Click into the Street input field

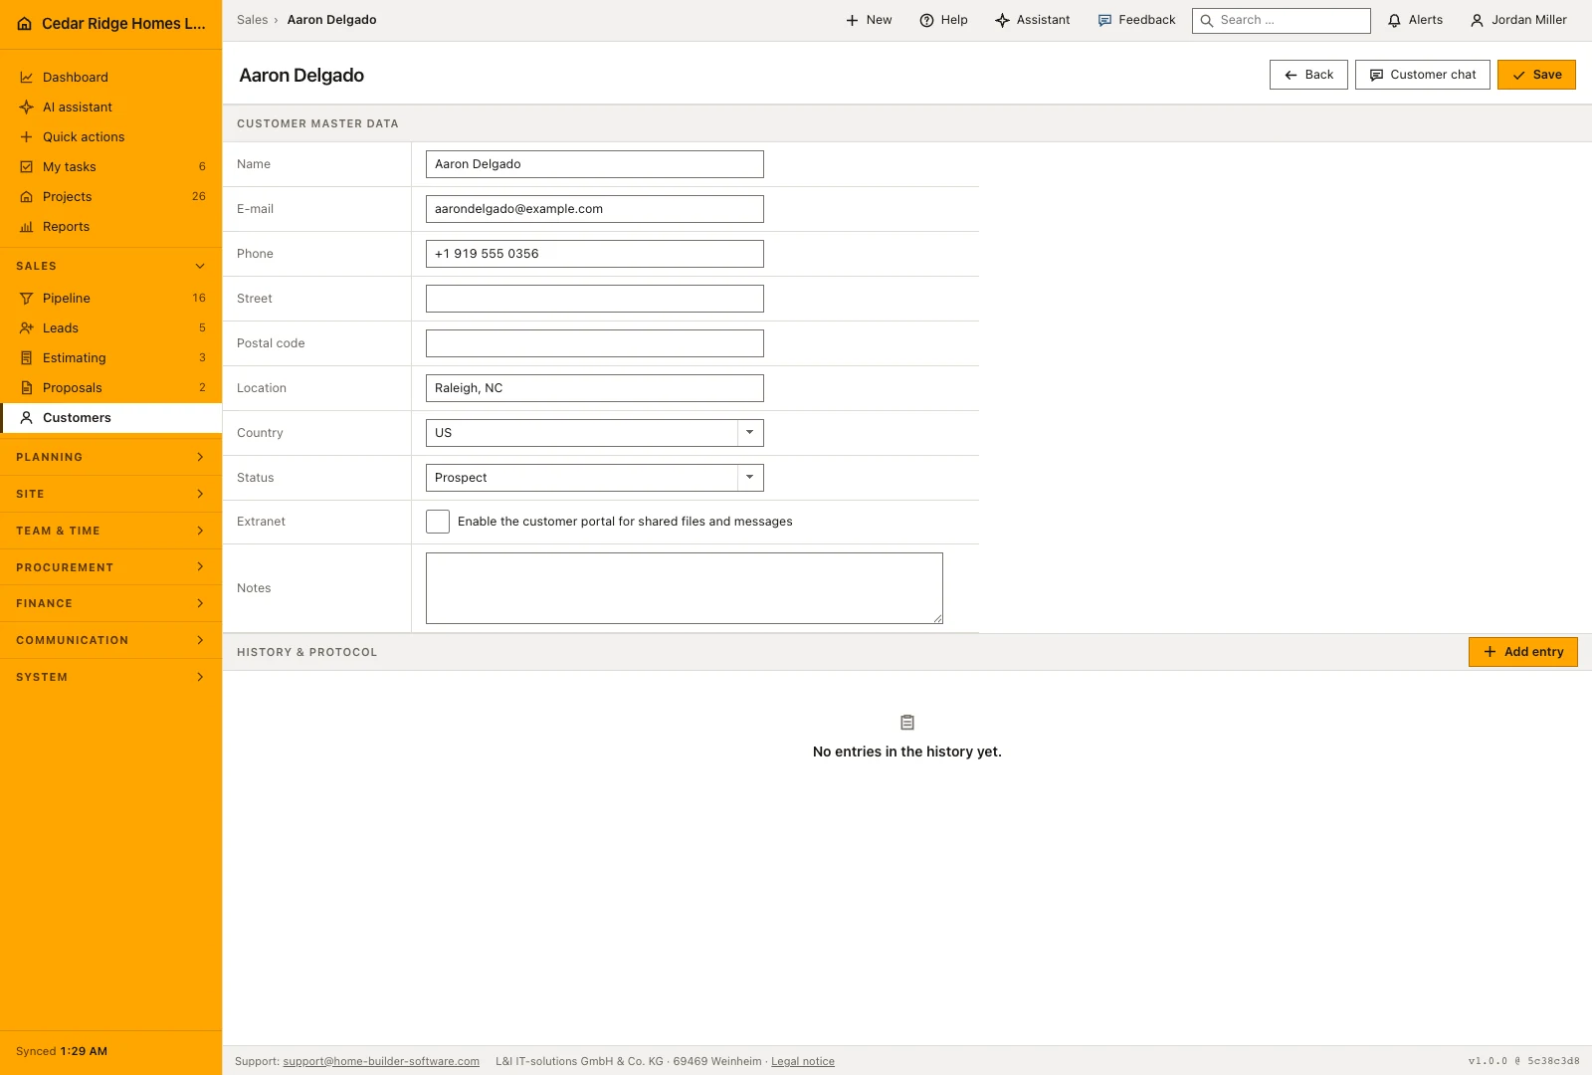click(x=595, y=299)
